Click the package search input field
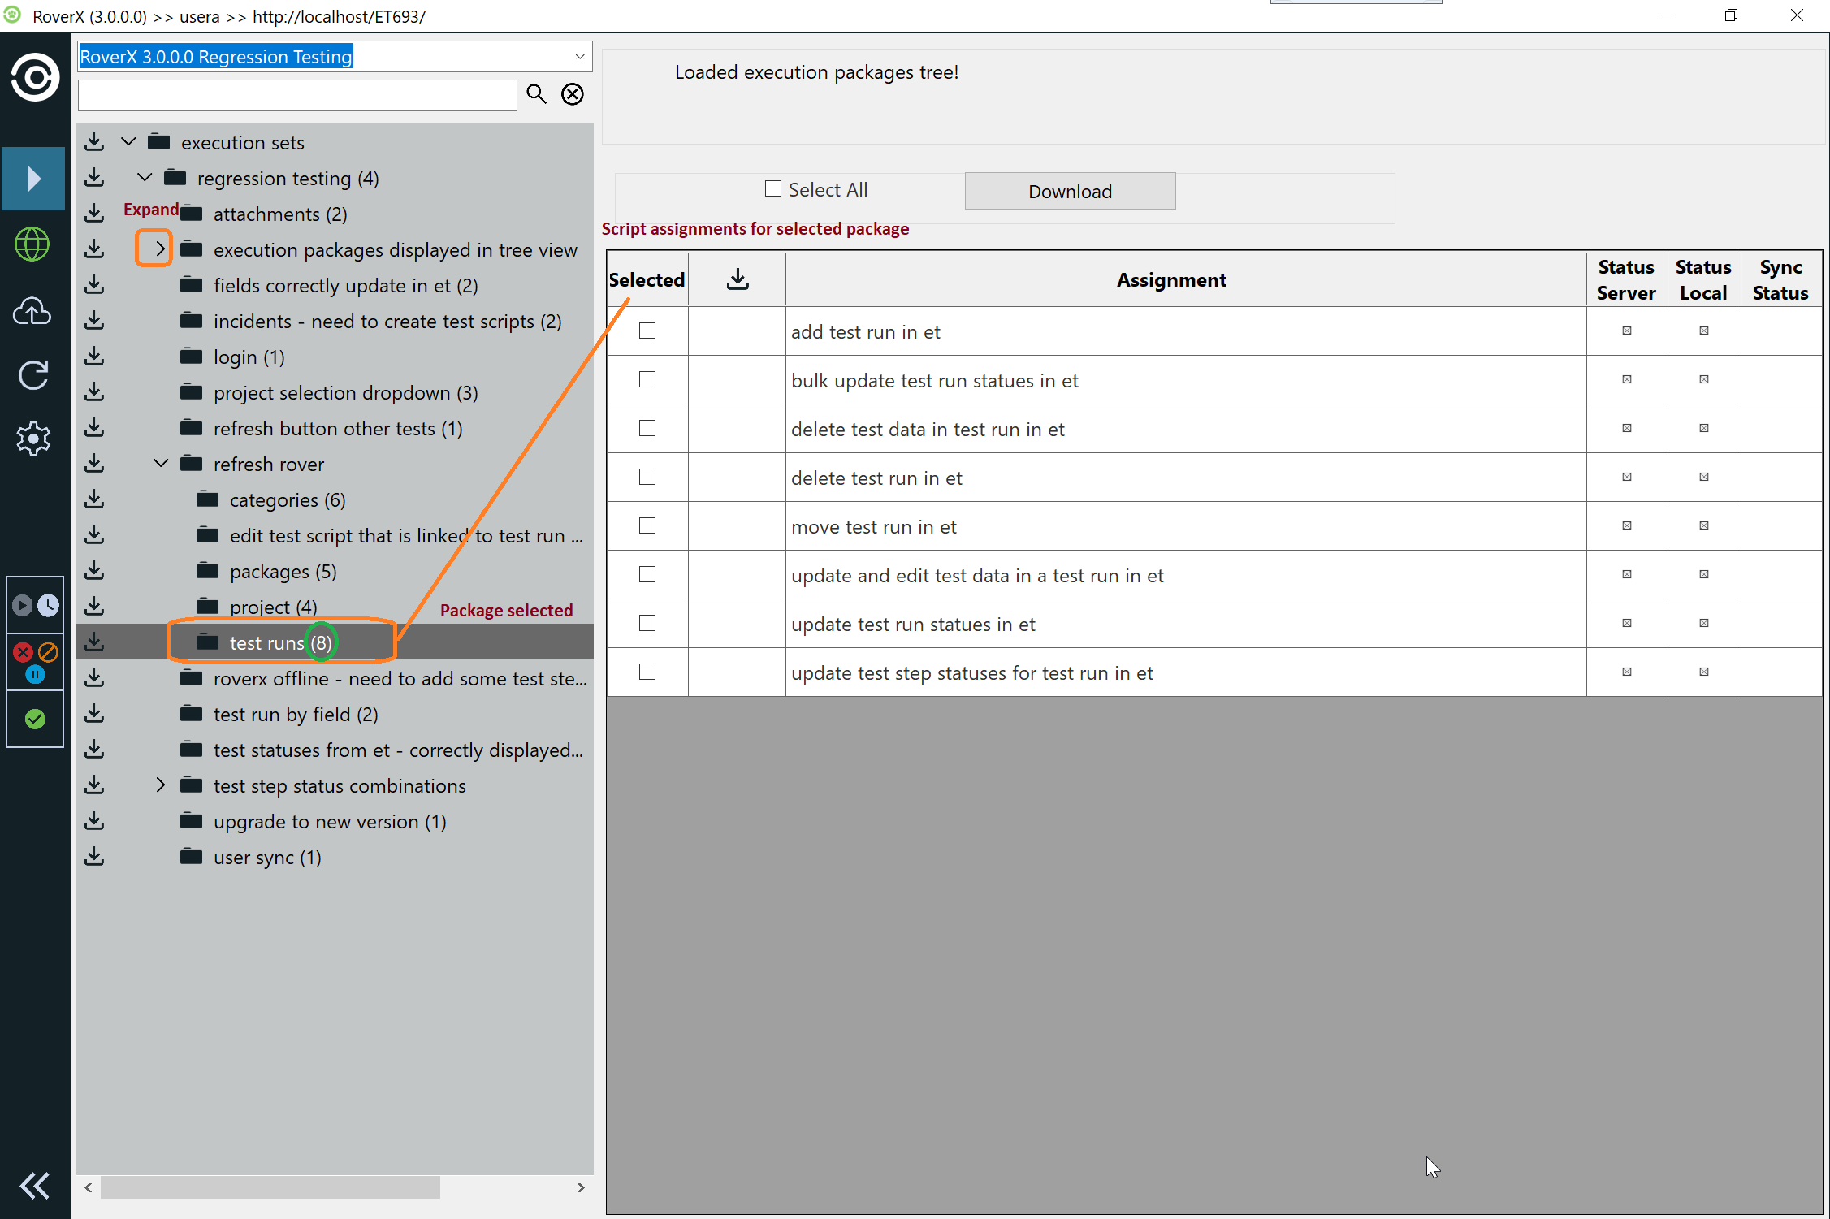Viewport: 1830px width, 1219px height. pos(297,95)
